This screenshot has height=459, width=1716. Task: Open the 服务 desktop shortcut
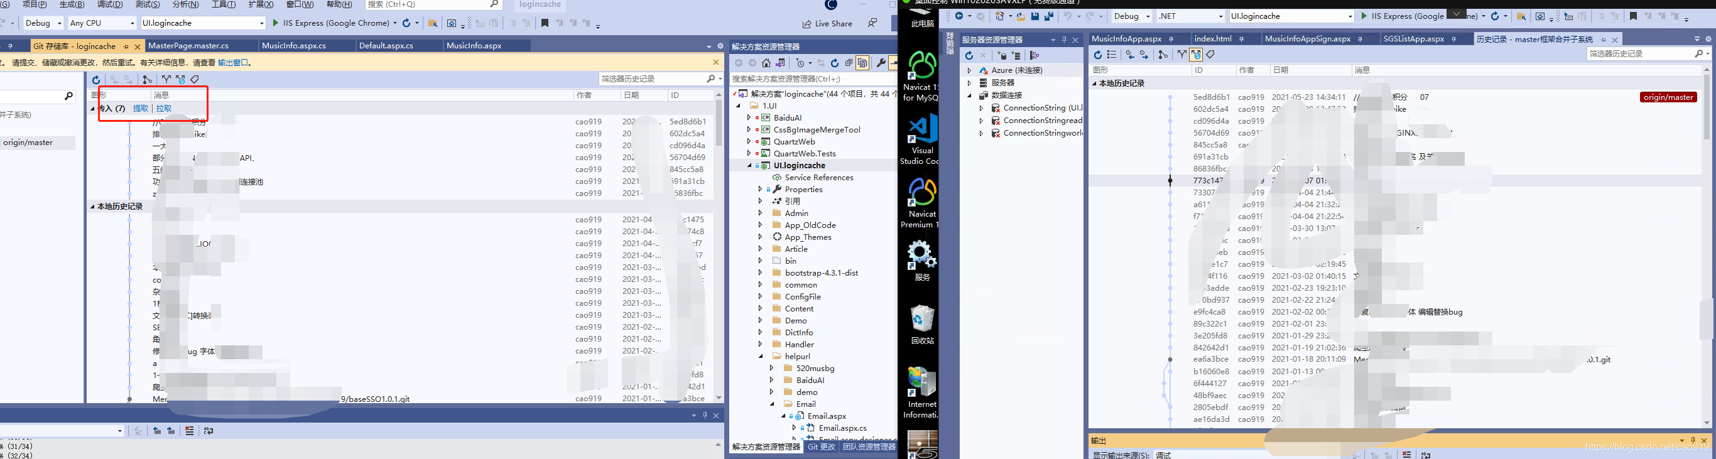click(922, 261)
